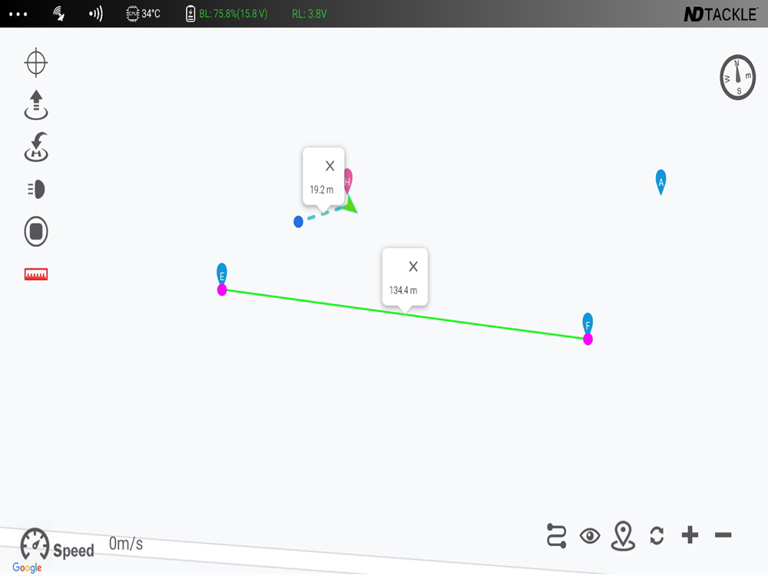Toggle the red ruler measure tool

pyautogui.click(x=36, y=274)
